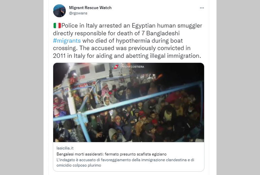260x175 pixels.
Task: Click the 'omicidio colposo plurimo' description line
Action: pyautogui.click(x=79, y=165)
